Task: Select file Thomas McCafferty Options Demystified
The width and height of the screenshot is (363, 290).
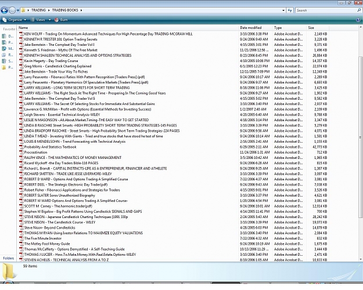Action: coord(74,249)
